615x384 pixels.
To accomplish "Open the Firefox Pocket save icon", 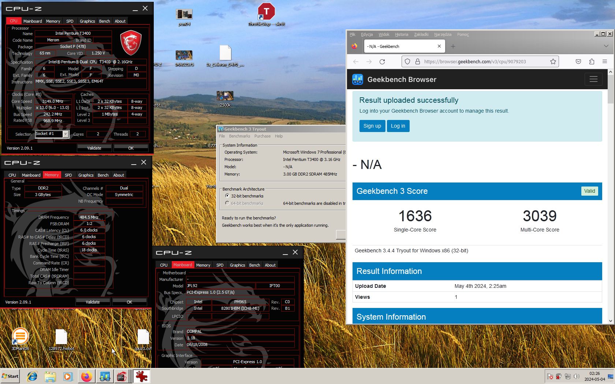I will tap(578, 61).
